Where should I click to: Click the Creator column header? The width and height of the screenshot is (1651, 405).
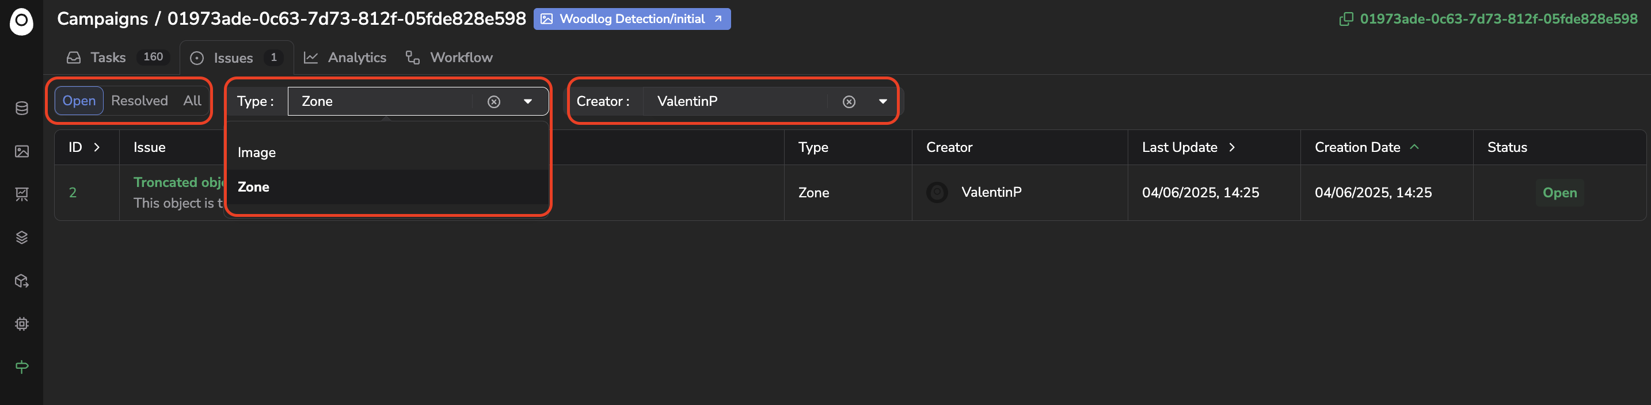pos(949,147)
